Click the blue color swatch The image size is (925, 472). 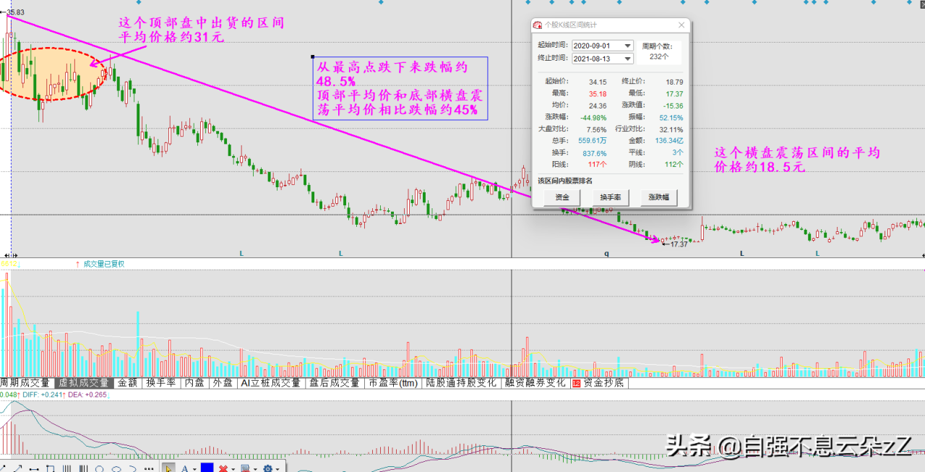207,468
